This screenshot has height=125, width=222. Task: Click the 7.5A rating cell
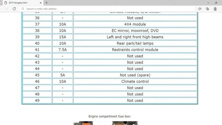pyautogui.click(x=62, y=50)
